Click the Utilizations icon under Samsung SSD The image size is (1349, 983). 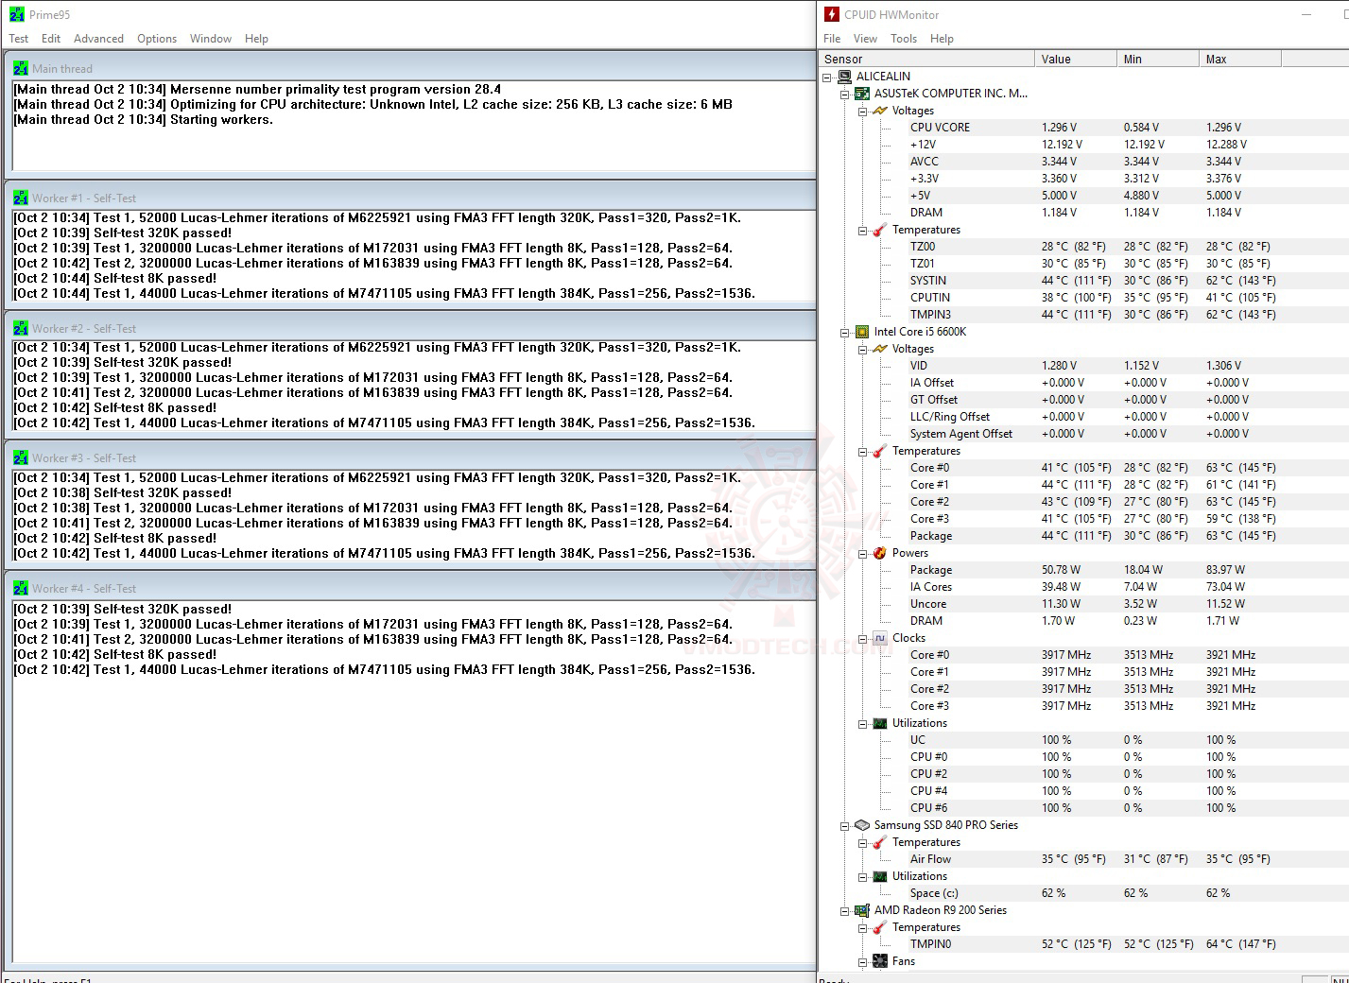point(880,876)
